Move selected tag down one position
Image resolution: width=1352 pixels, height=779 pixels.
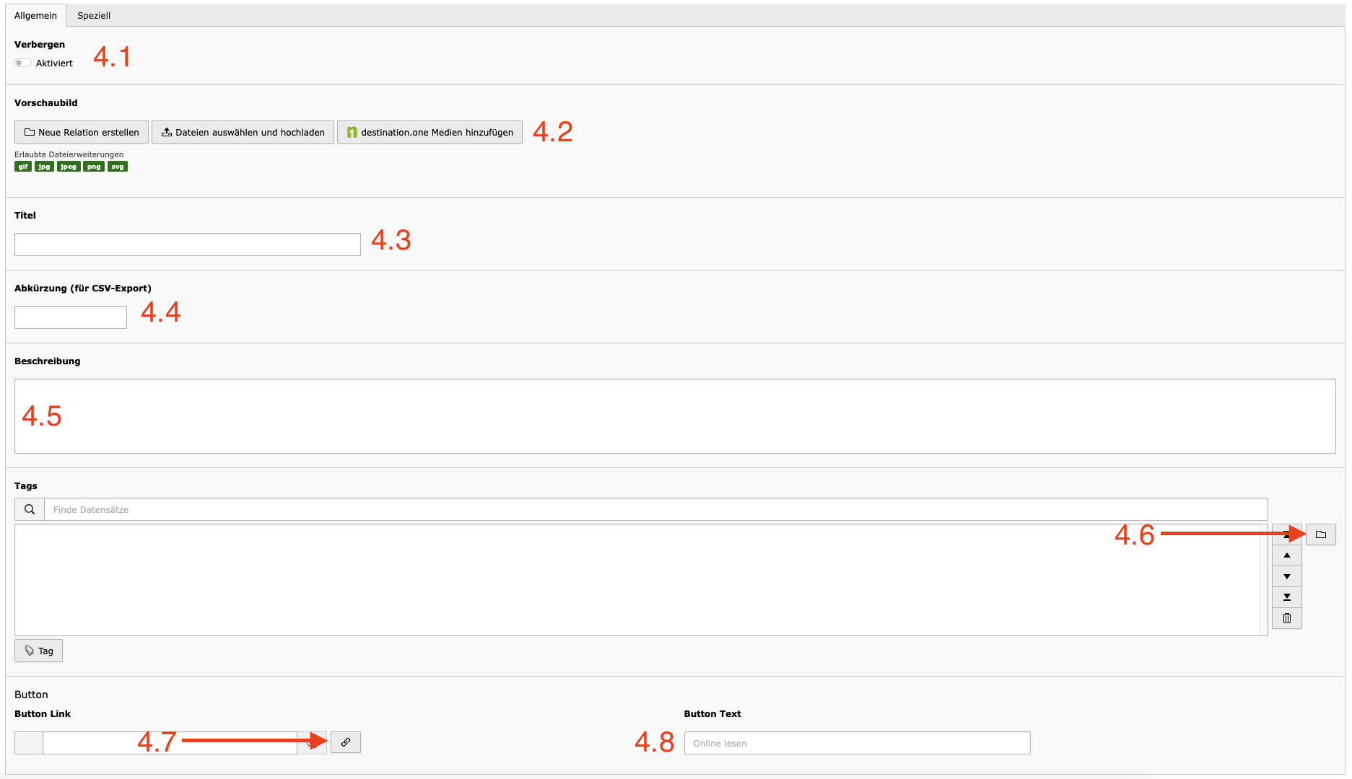[x=1286, y=576]
